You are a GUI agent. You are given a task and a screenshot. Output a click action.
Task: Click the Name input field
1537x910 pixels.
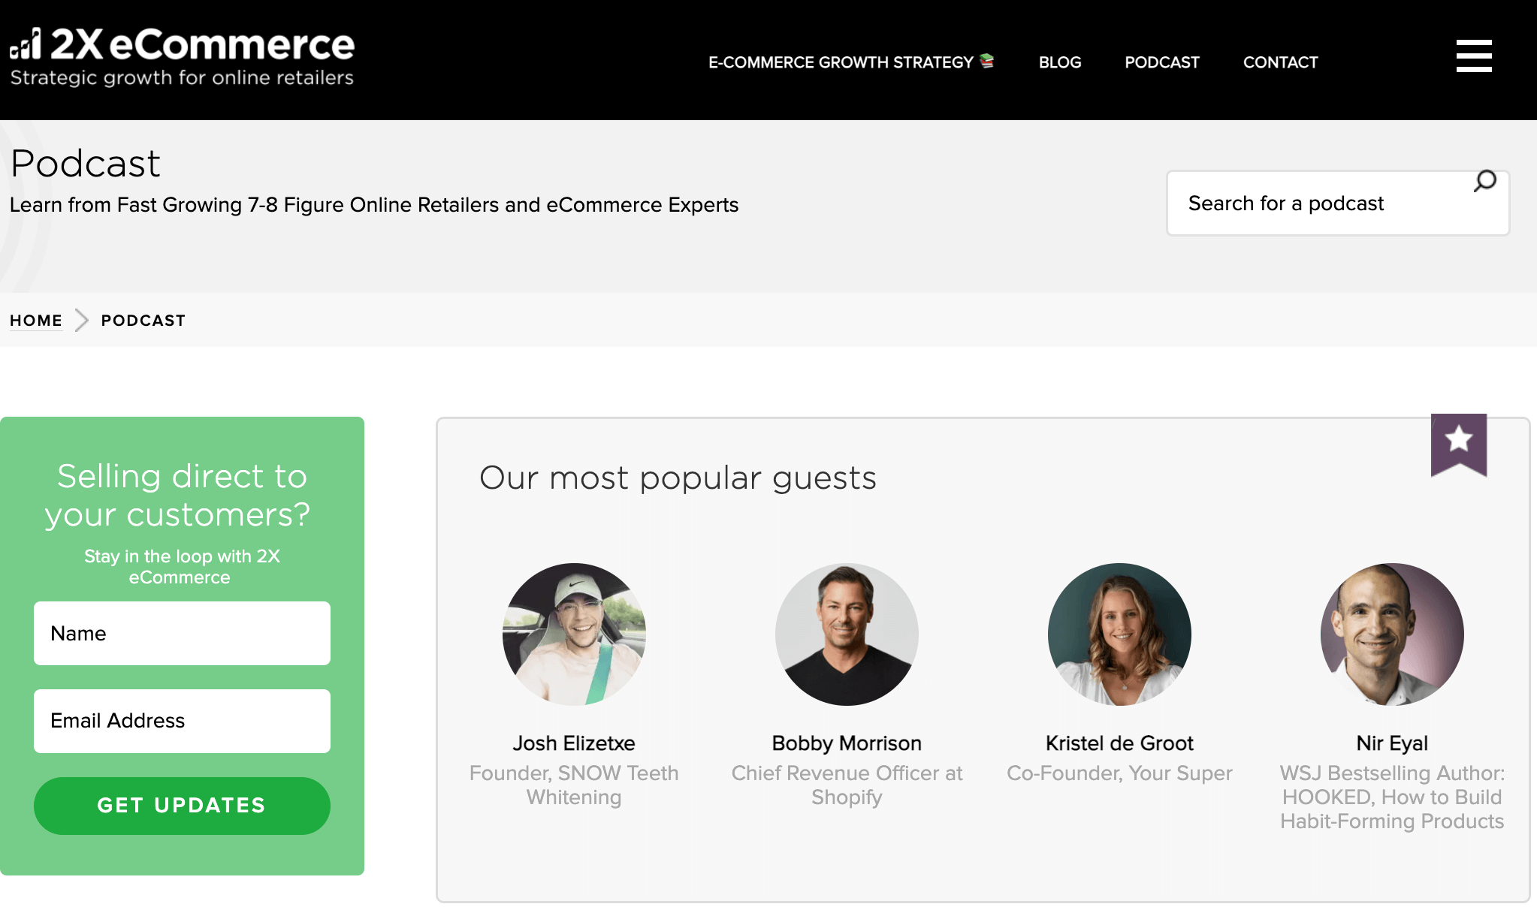tap(182, 633)
